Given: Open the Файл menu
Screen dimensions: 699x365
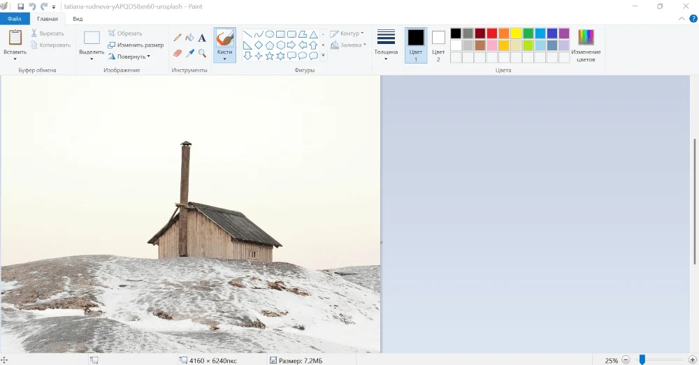Looking at the screenshot, I should (15, 19).
